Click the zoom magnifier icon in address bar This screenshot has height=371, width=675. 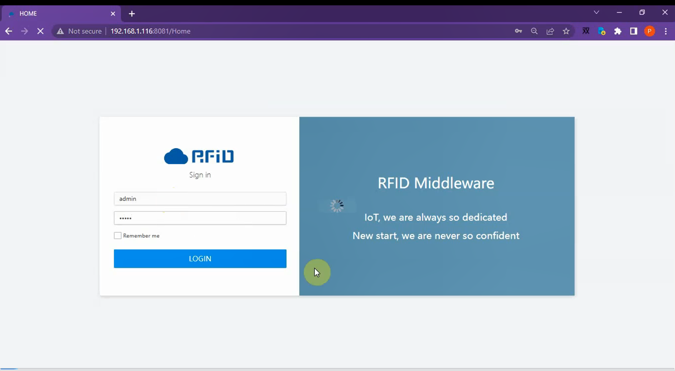click(534, 31)
